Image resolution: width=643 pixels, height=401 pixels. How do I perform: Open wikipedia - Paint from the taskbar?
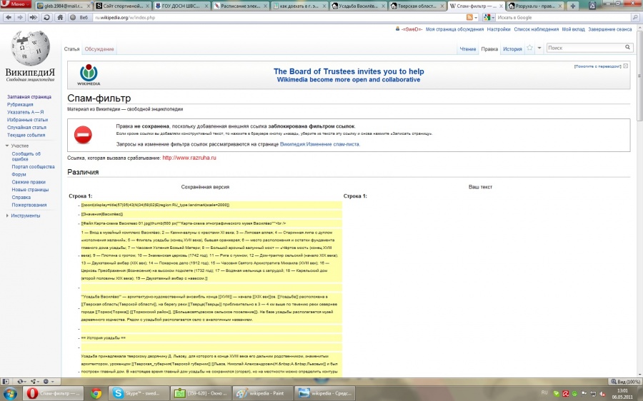[262, 394]
